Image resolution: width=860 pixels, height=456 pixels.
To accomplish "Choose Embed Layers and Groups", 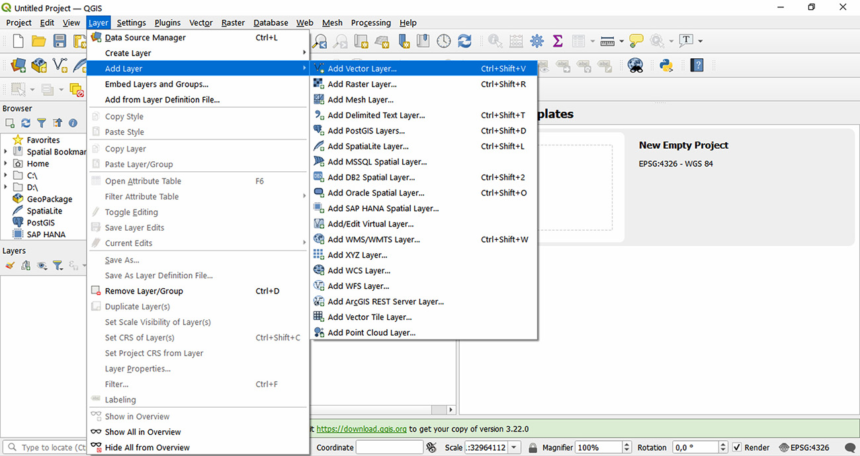I will click(198, 84).
